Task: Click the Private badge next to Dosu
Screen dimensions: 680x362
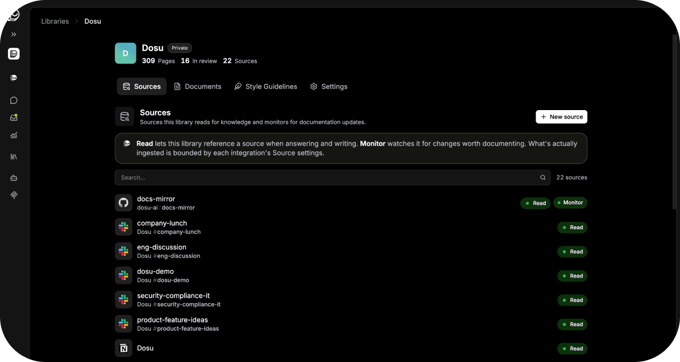Action: [x=180, y=48]
